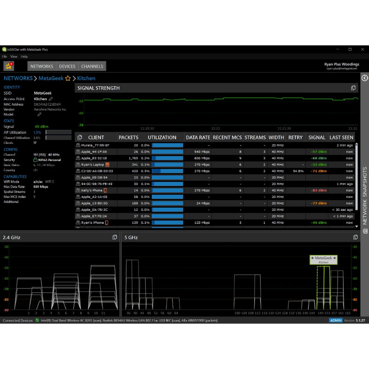Open the Help menu
This screenshot has height=369, width=369.
coord(24,56)
